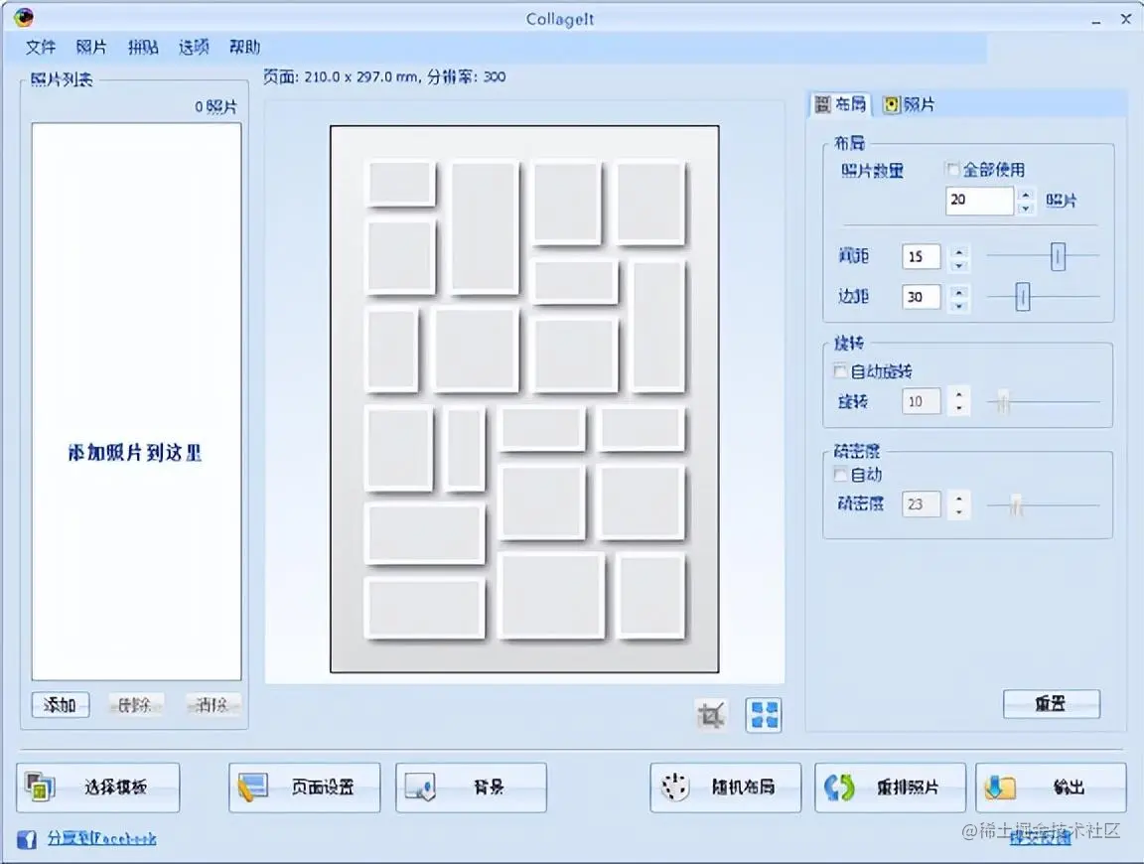The width and height of the screenshot is (1144, 864).
Task: Click the picture icon on 背景 button
Action: coord(421,788)
